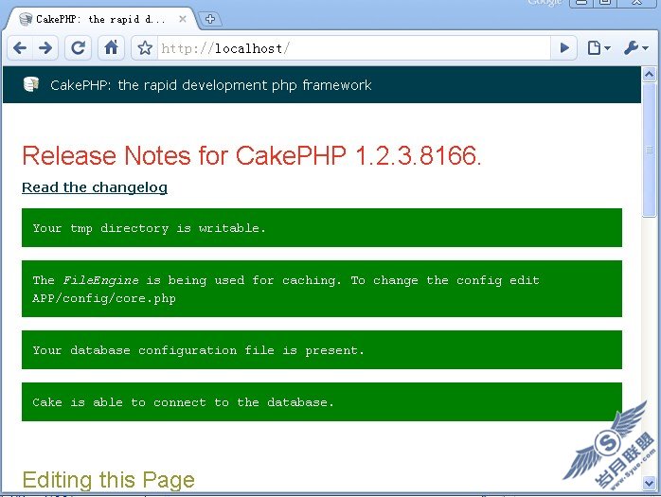The height and width of the screenshot is (497, 661).
Task: Open the wrench settings menu
Action: (x=635, y=48)
